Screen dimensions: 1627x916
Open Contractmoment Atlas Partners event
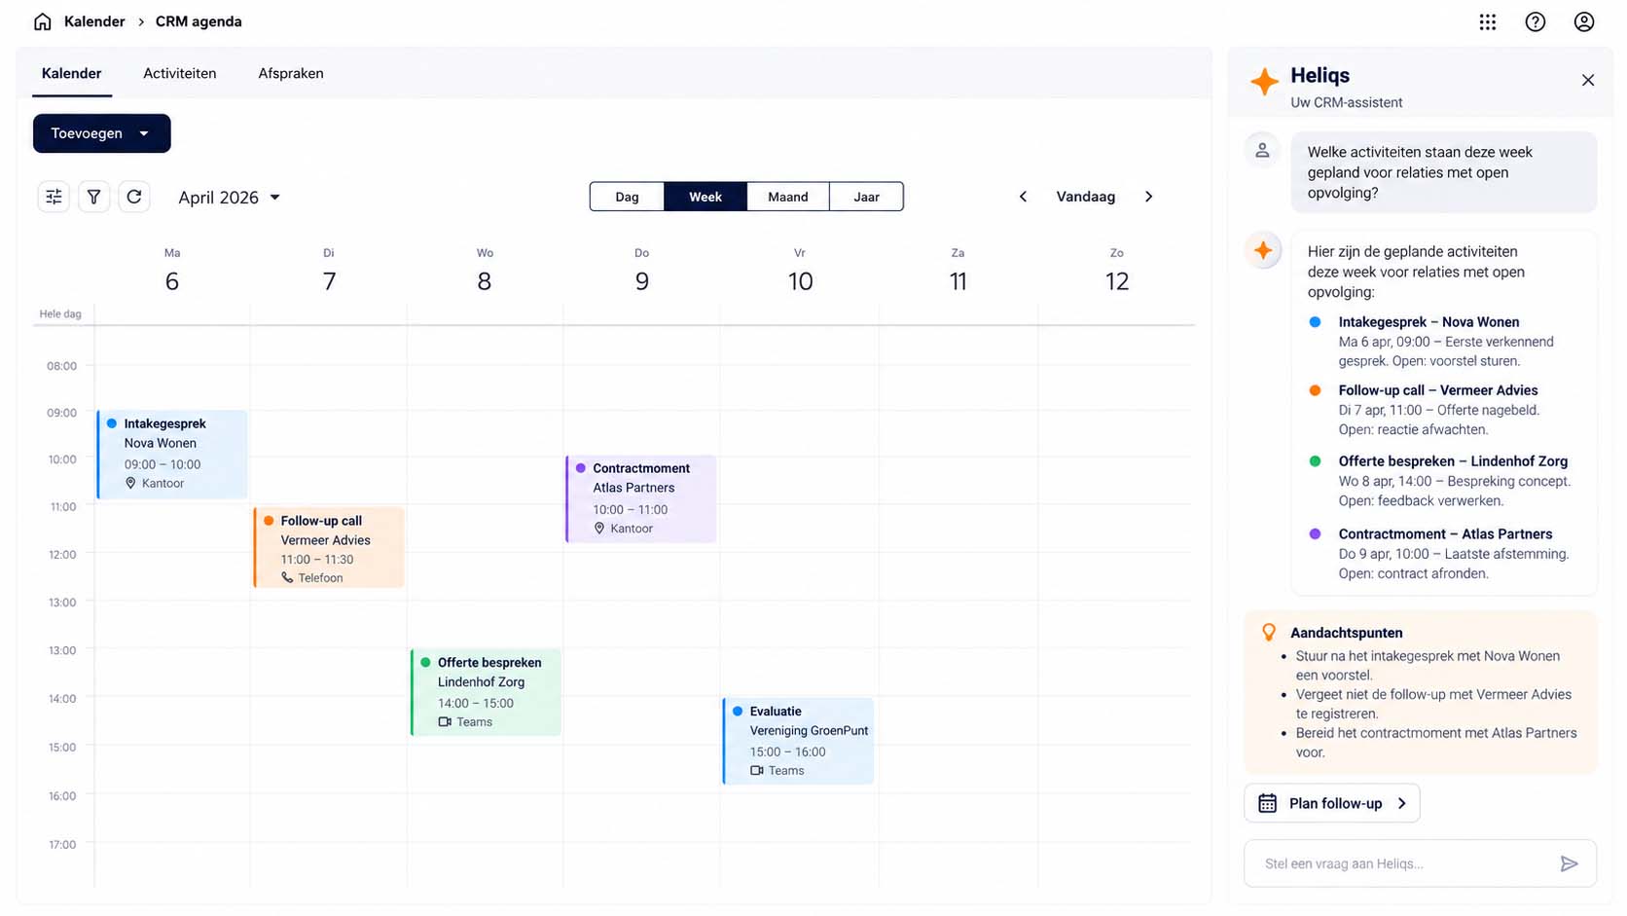pyautogui.click(x=641, y=498)
